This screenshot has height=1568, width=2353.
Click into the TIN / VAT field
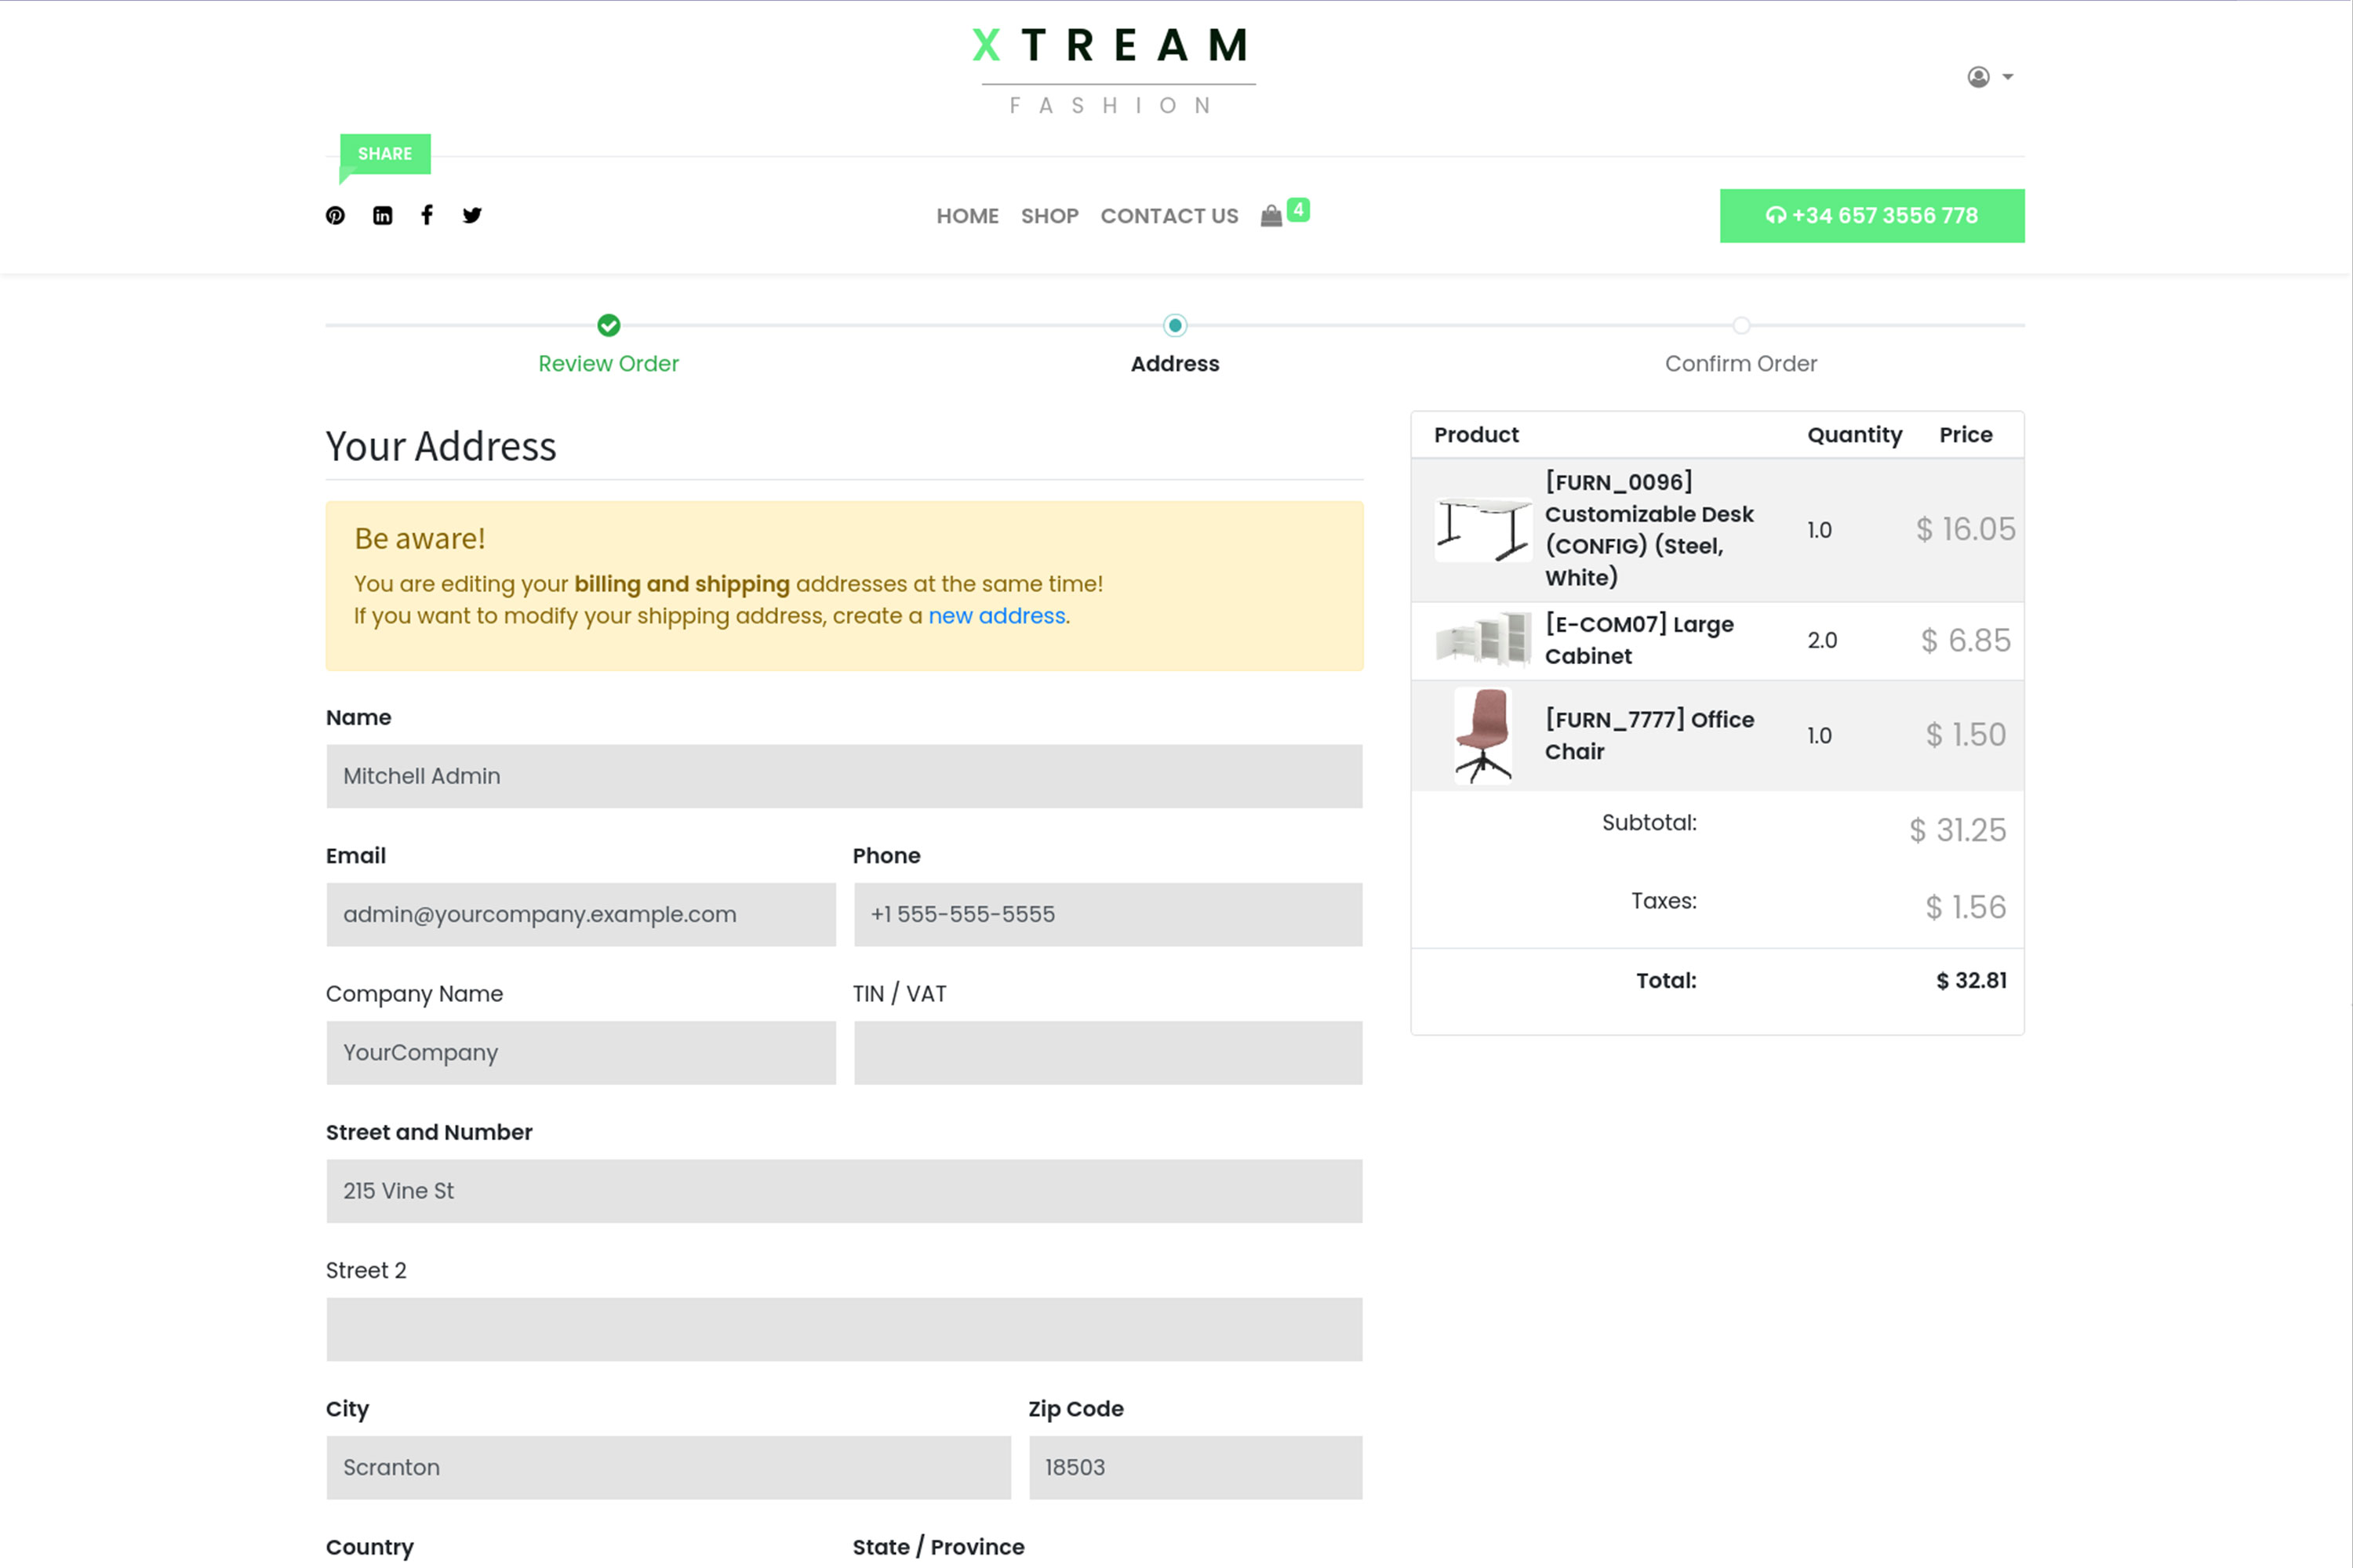pos(1107,1053)
